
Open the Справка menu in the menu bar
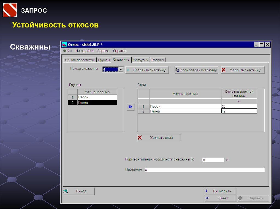119,51
